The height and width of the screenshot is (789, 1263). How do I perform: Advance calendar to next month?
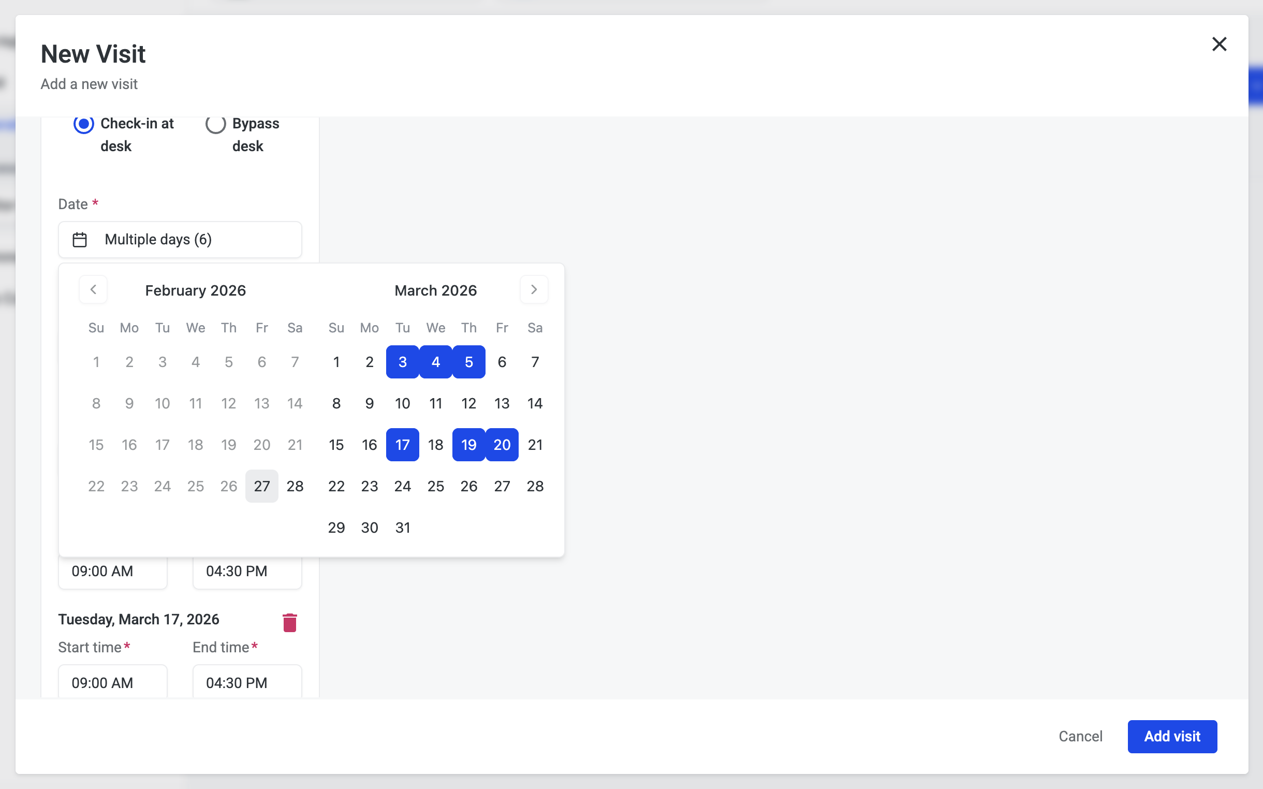click(x=534, y=289)
